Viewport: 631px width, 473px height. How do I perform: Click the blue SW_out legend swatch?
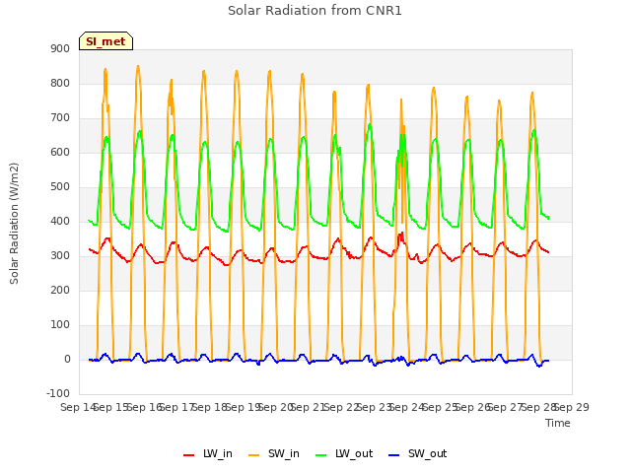point(393,455)
